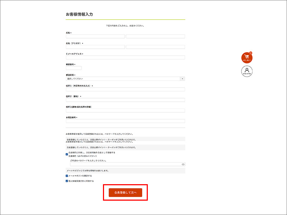Click the first 氏名 name field
This screenshot has height=215, width=287.
[95, 36]
